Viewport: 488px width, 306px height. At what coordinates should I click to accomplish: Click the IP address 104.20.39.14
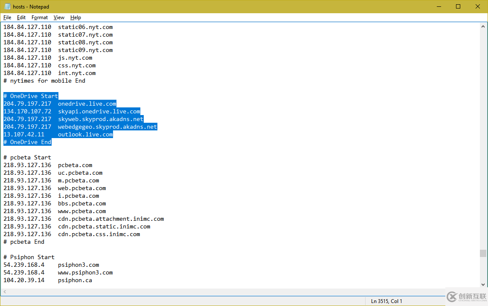coord(24,280)
